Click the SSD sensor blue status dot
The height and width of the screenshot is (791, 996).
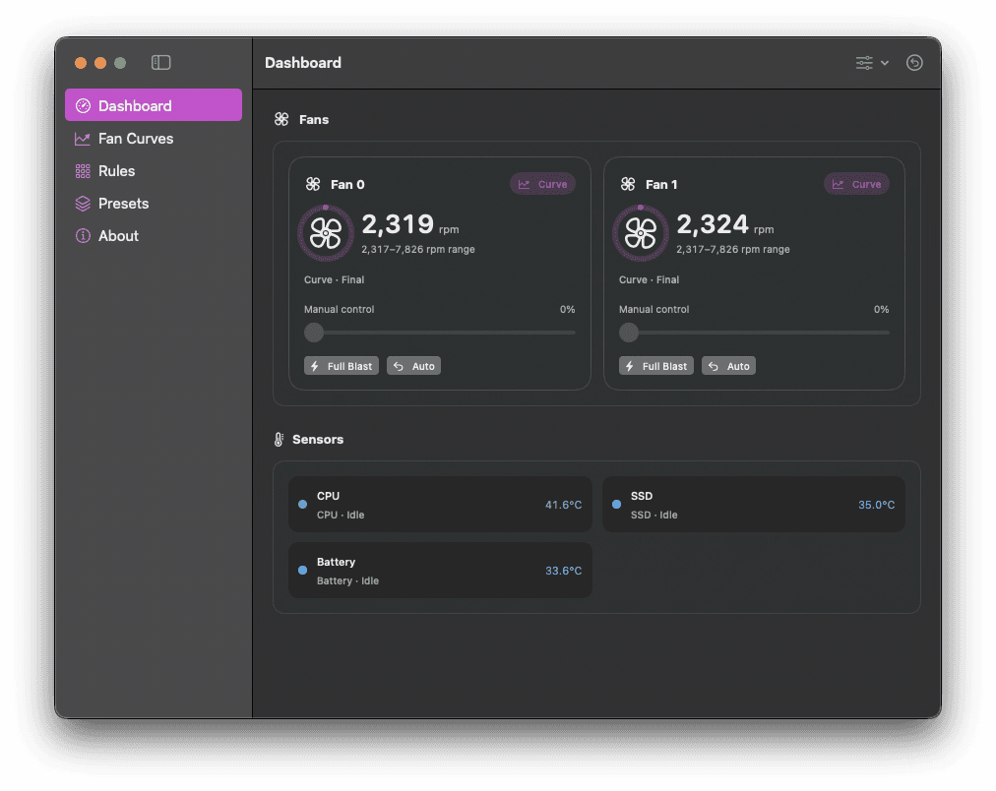click(617, 504)
